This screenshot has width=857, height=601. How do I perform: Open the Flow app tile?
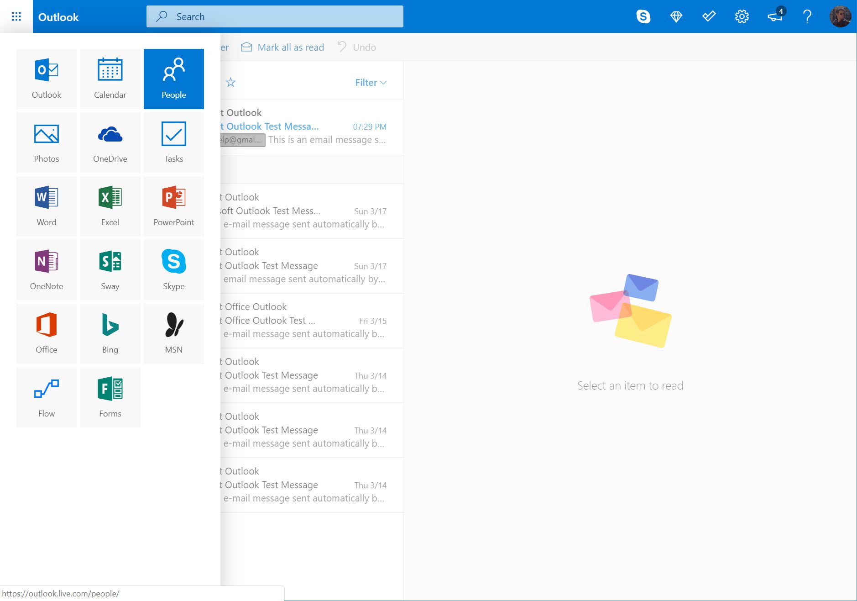(47, 397)
